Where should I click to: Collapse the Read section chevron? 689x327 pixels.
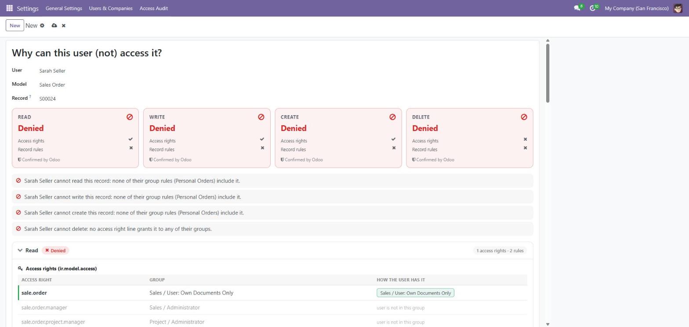pos(20,251)
